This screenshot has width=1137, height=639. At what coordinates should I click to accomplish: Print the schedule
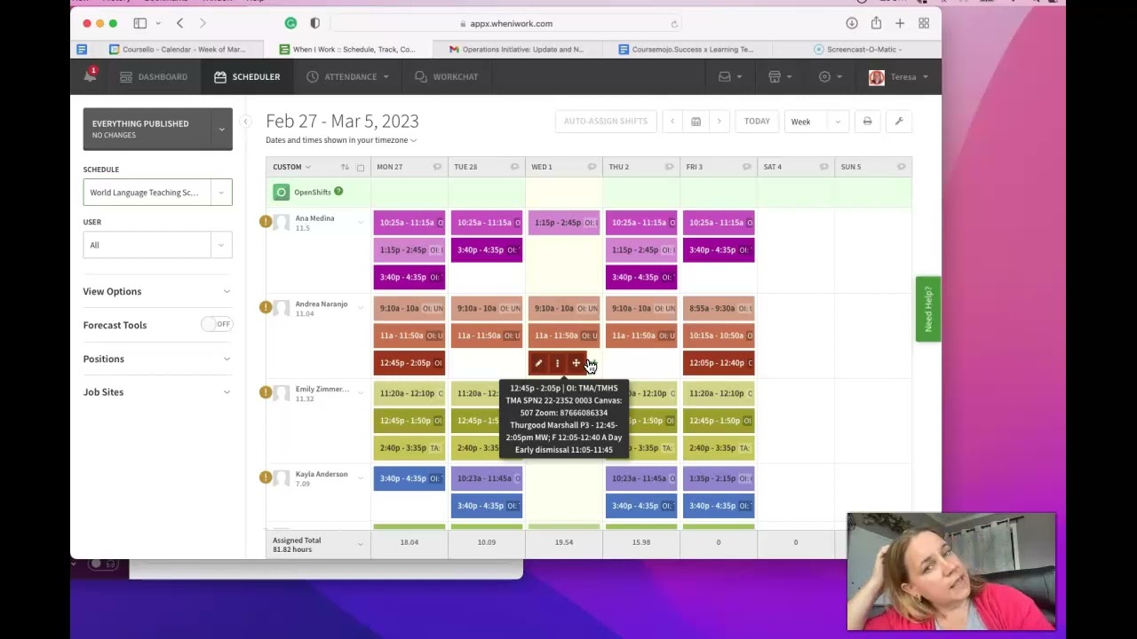[867, 121]
